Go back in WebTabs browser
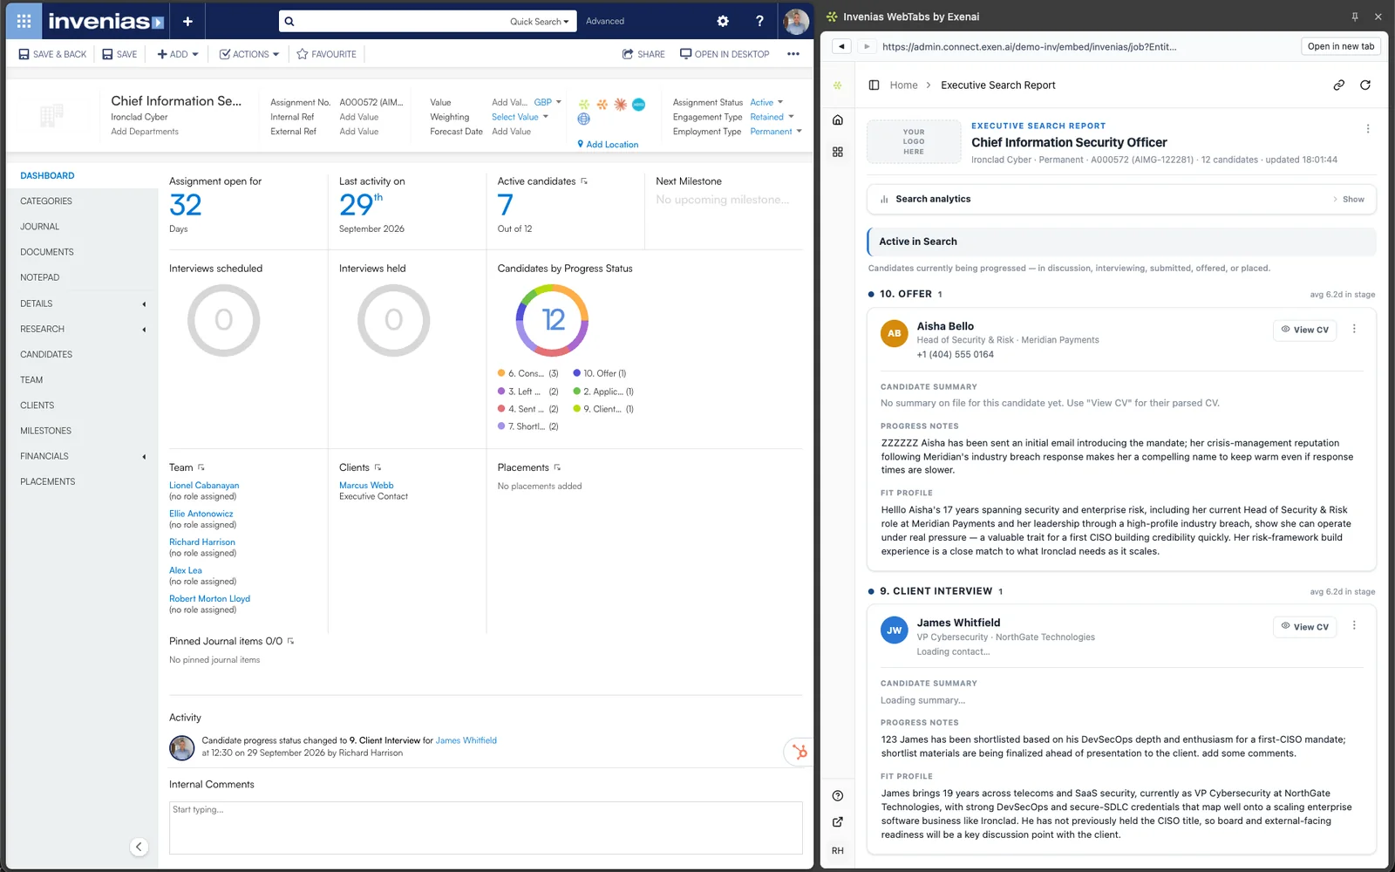Viewport: 1395px width, 872px height. click(x=841, y=46)
